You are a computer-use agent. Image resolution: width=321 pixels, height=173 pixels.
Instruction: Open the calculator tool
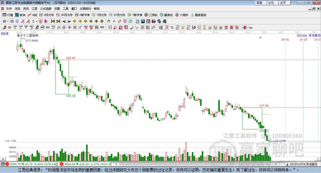point(143,21)
